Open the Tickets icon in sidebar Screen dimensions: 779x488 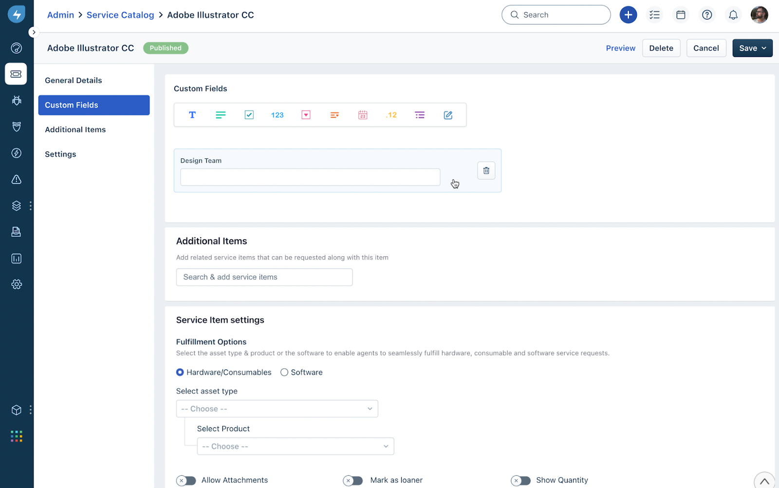click(16, 74)
